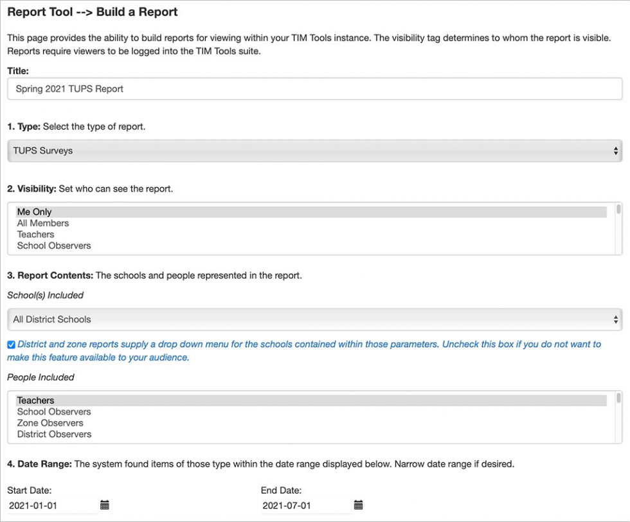Uncheck the district school drop-down menu checkbox
The height and width of the screenshot is (522, 630).
[10, 344]
